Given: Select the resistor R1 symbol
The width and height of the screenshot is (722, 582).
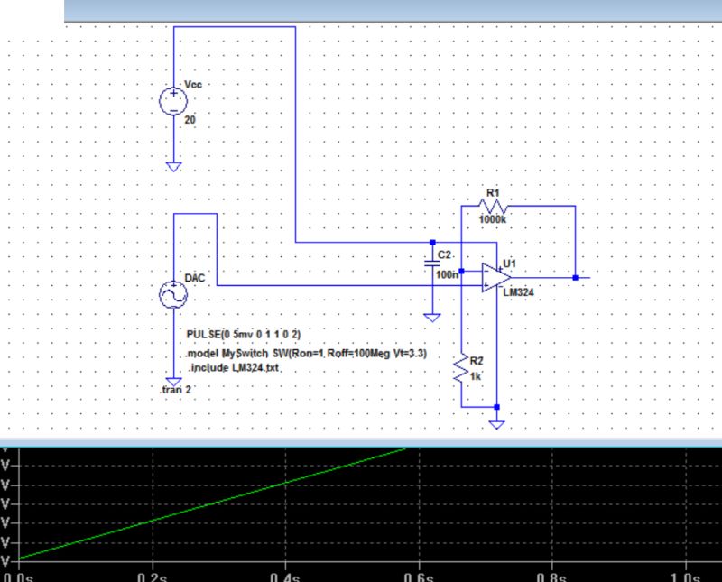Looking at the screenshot, I should coord(492,204).
